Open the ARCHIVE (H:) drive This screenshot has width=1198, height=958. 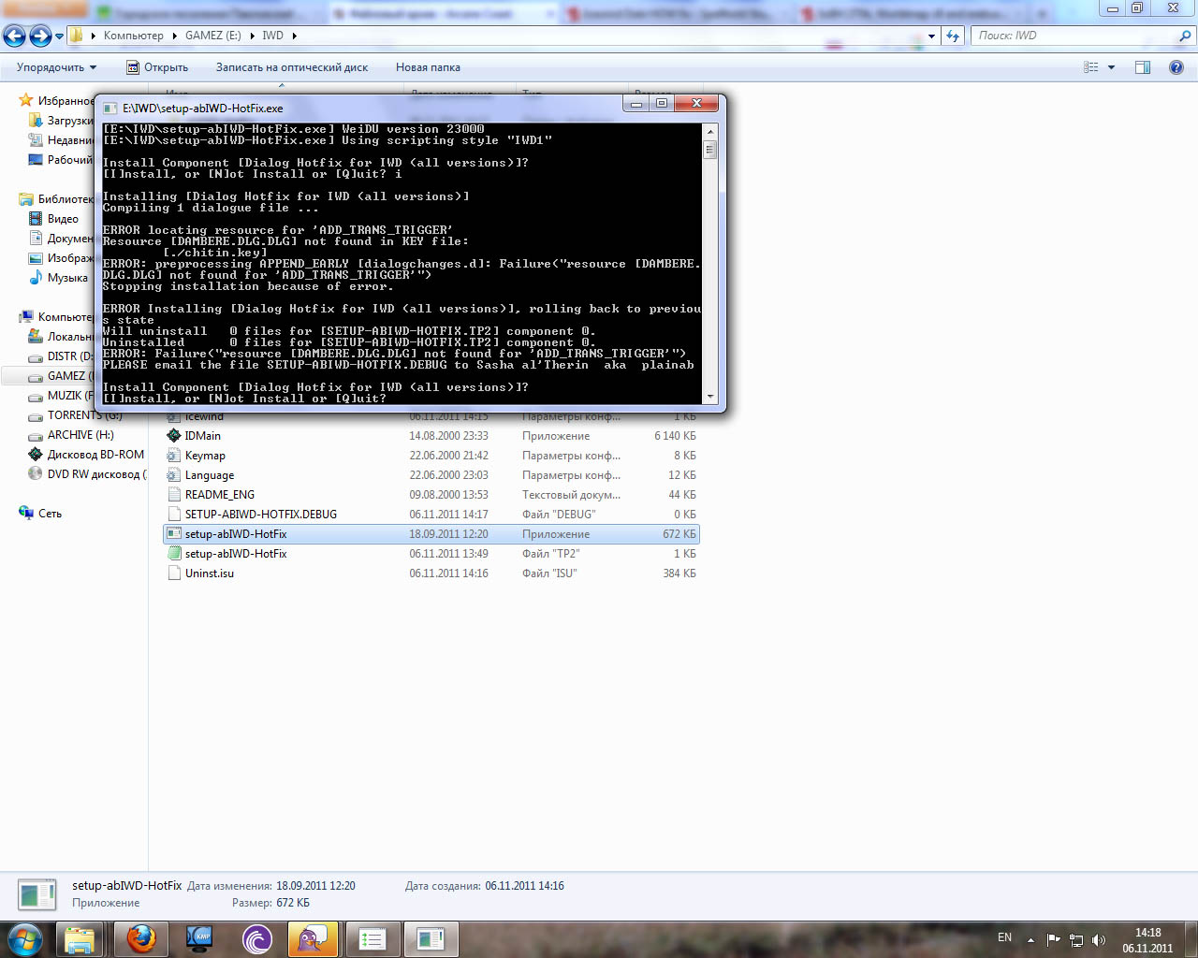pyautogui.click(x=72, y=435)
